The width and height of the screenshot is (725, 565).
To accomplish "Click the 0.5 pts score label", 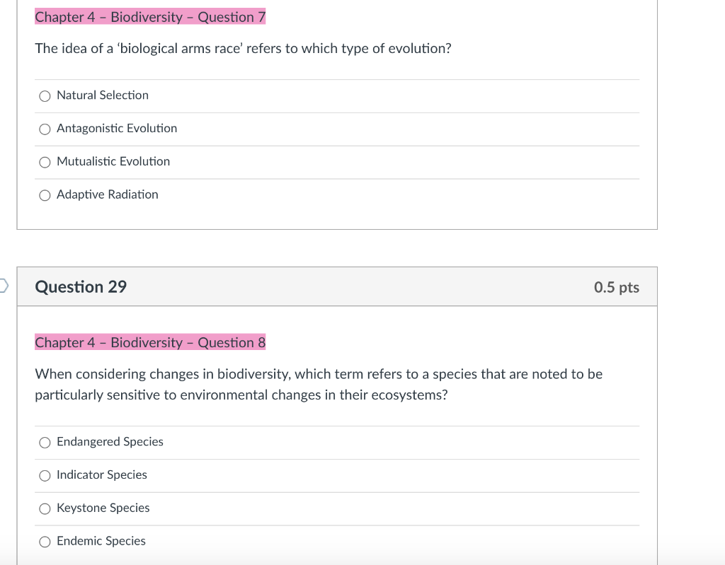I will (x=617, y=287).
